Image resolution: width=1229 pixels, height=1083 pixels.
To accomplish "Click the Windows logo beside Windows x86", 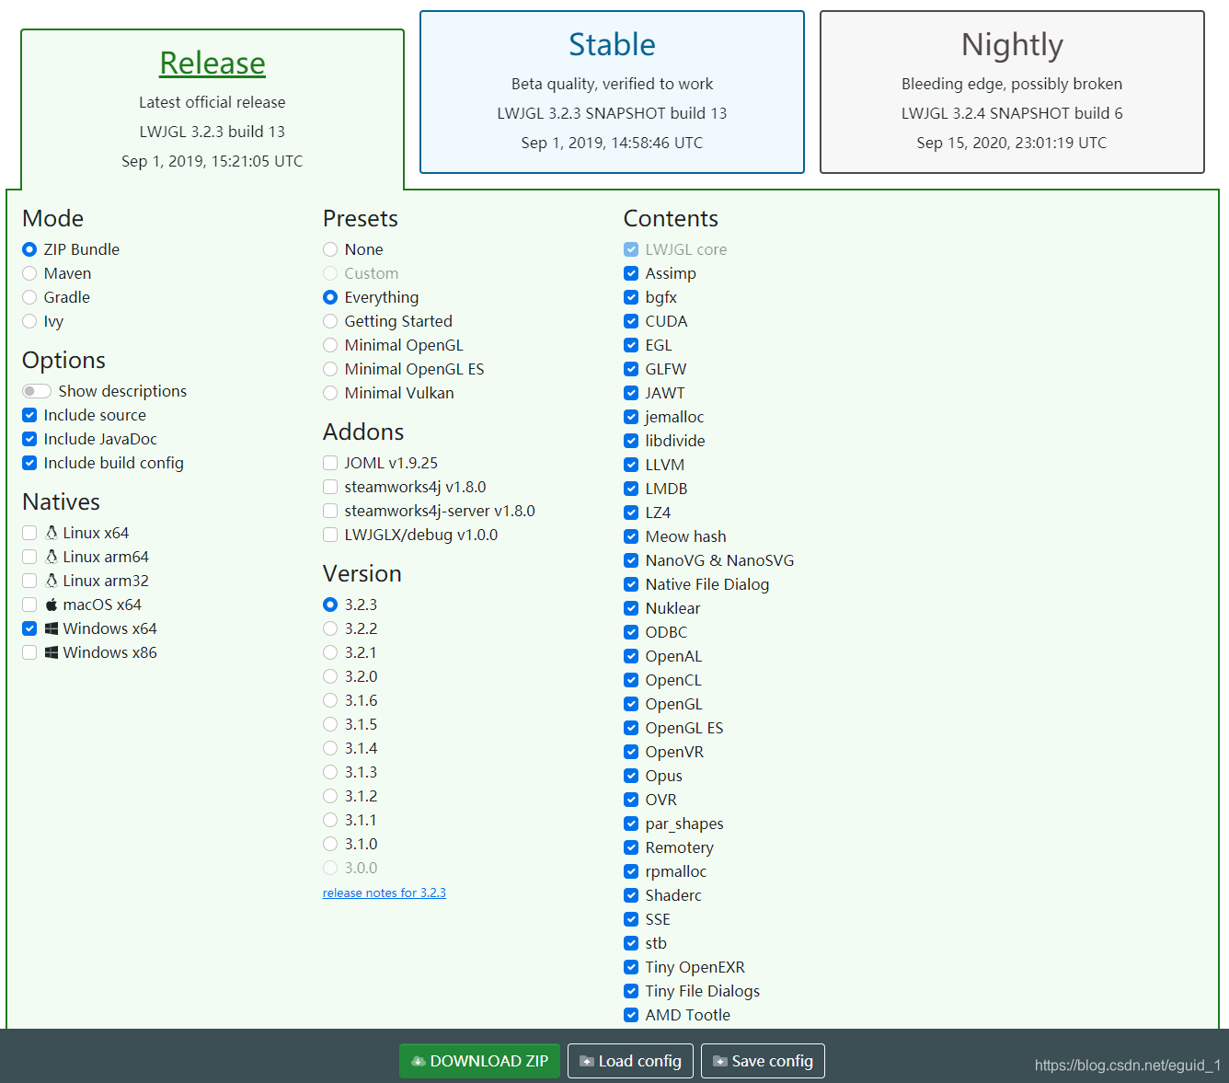I will pos(52,652).
